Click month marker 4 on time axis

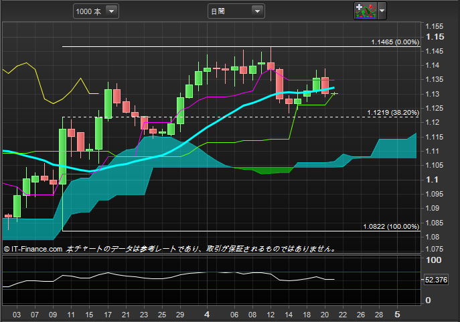pos(207,315)
